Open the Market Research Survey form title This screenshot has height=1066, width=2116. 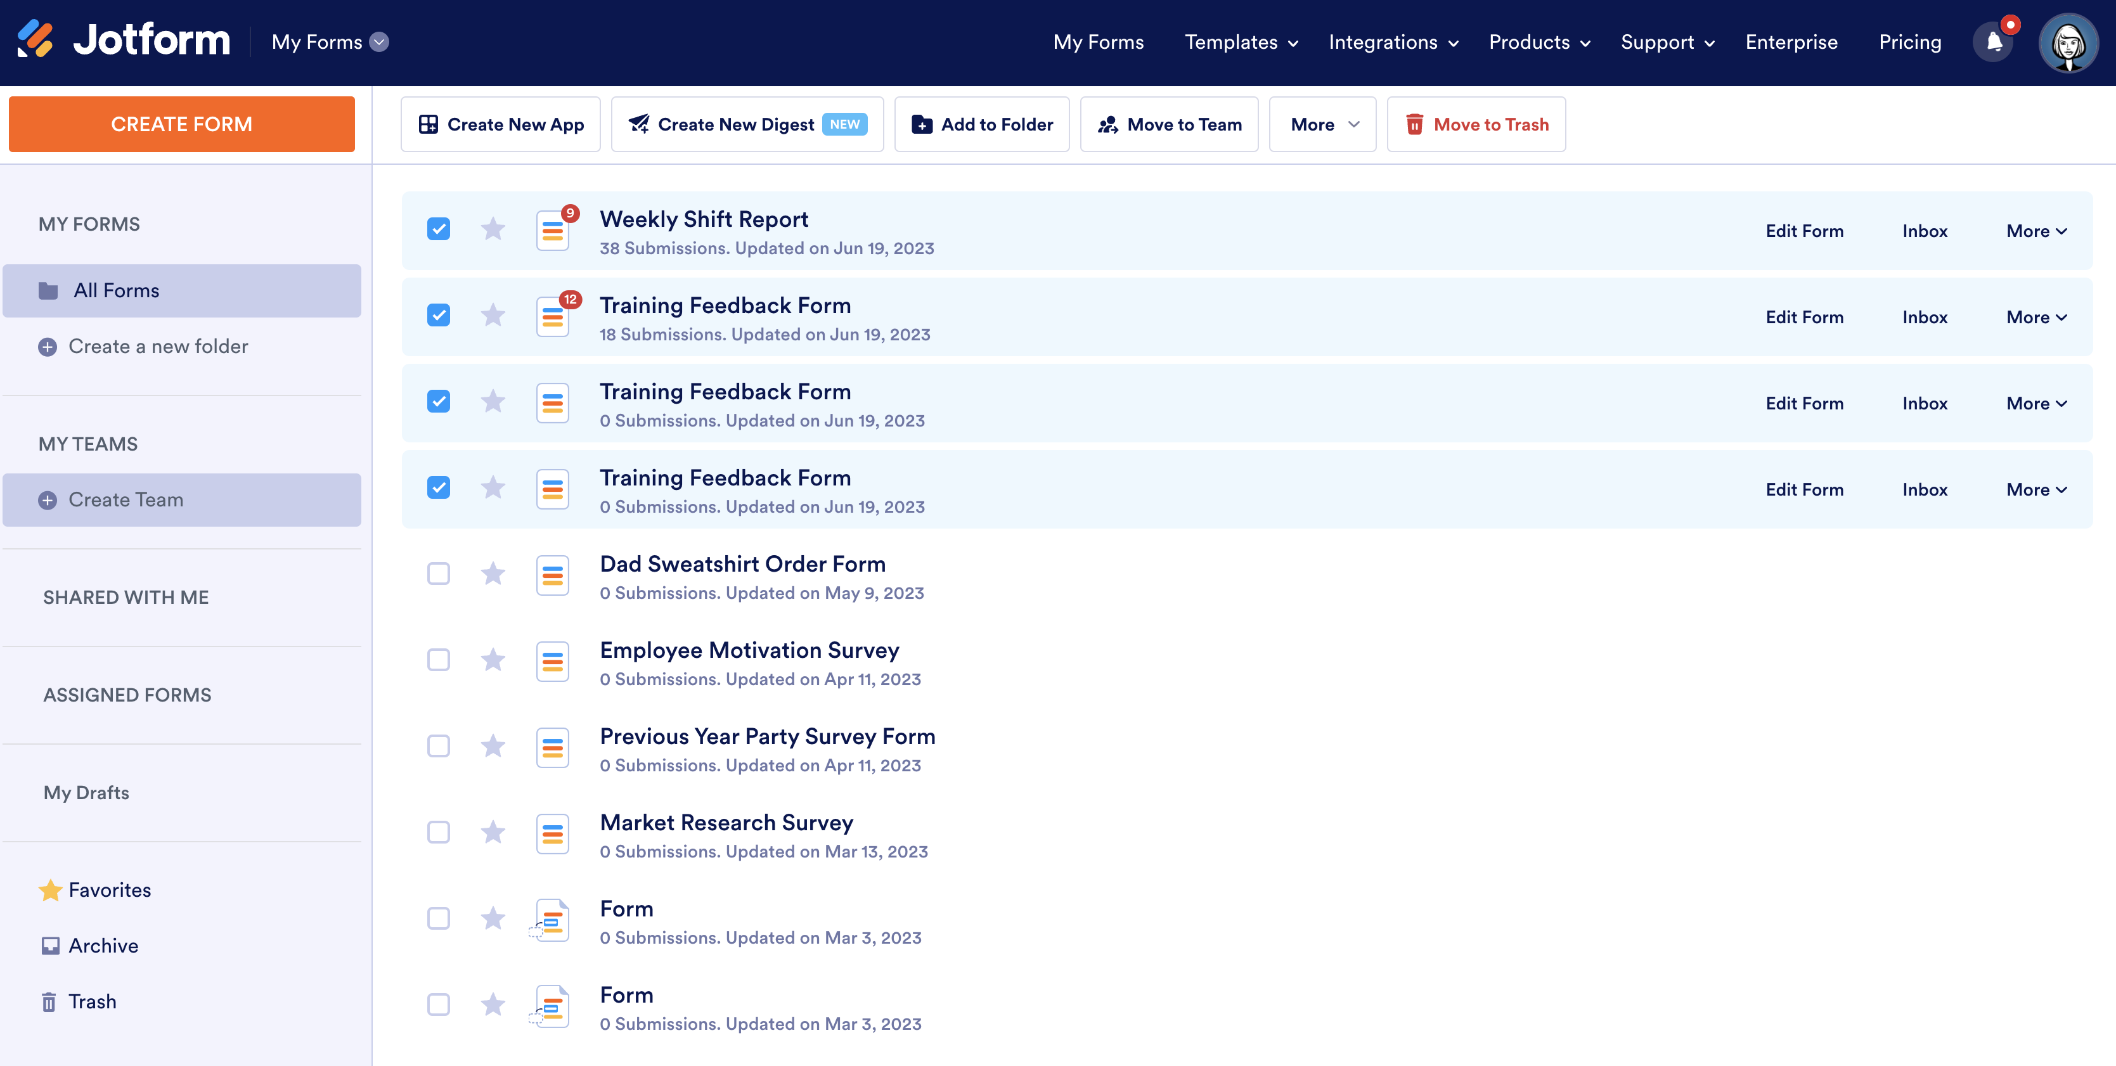coord(726,823)
